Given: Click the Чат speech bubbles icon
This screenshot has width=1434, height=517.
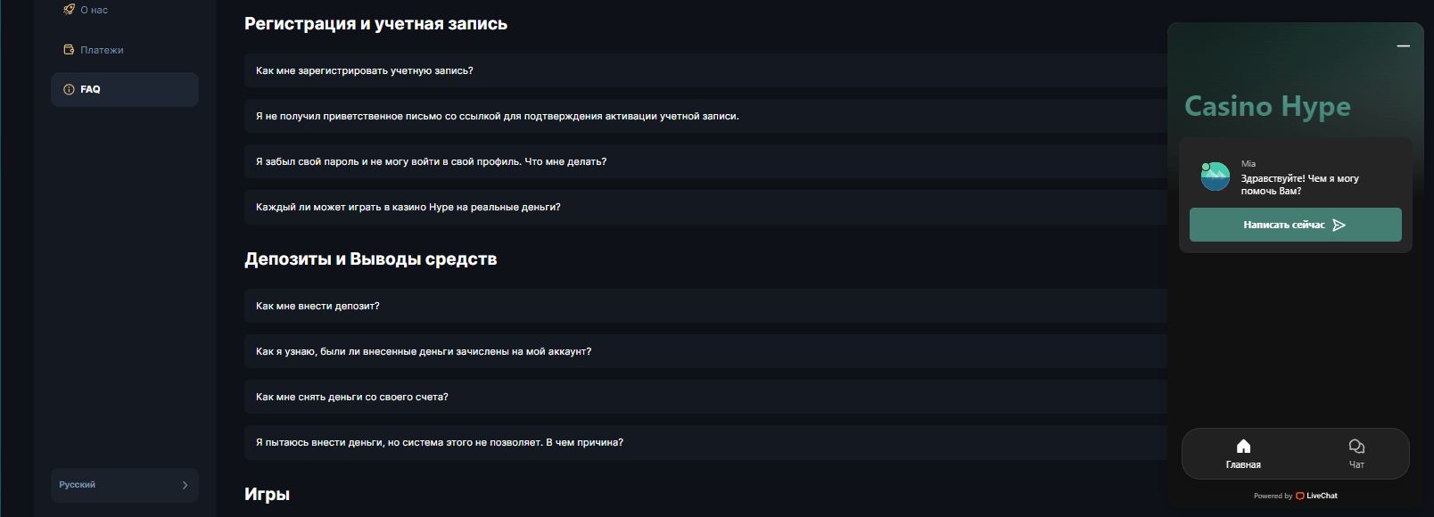Looking at the screenshot, I should pyautogui.click(x=1356, y=446).
